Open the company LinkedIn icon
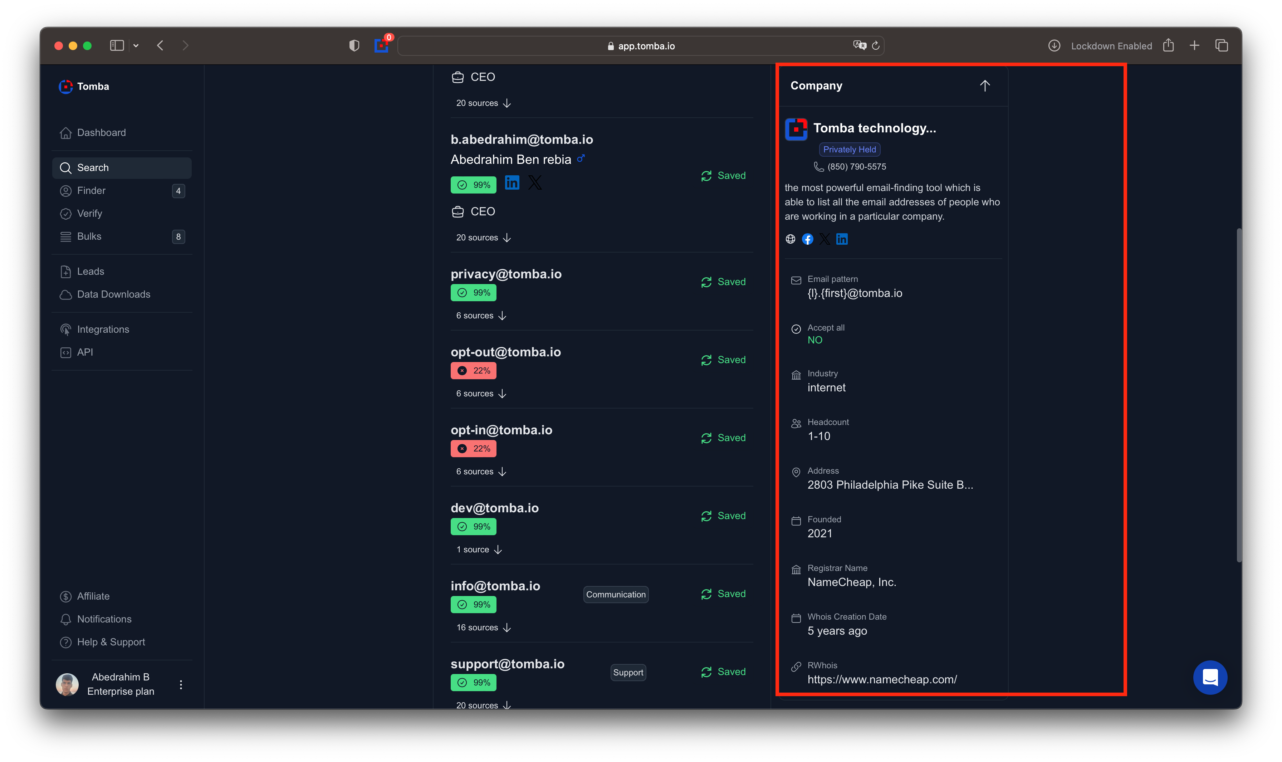 [x=841, y=239]
